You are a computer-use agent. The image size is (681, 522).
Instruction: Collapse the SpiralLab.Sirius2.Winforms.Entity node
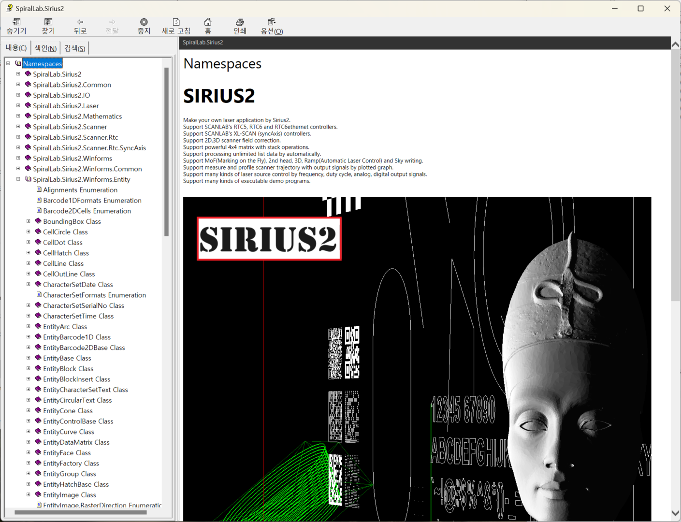[x=18, y=179]
